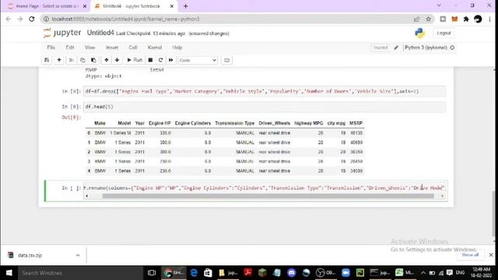Click the Python logo icon

420,33
